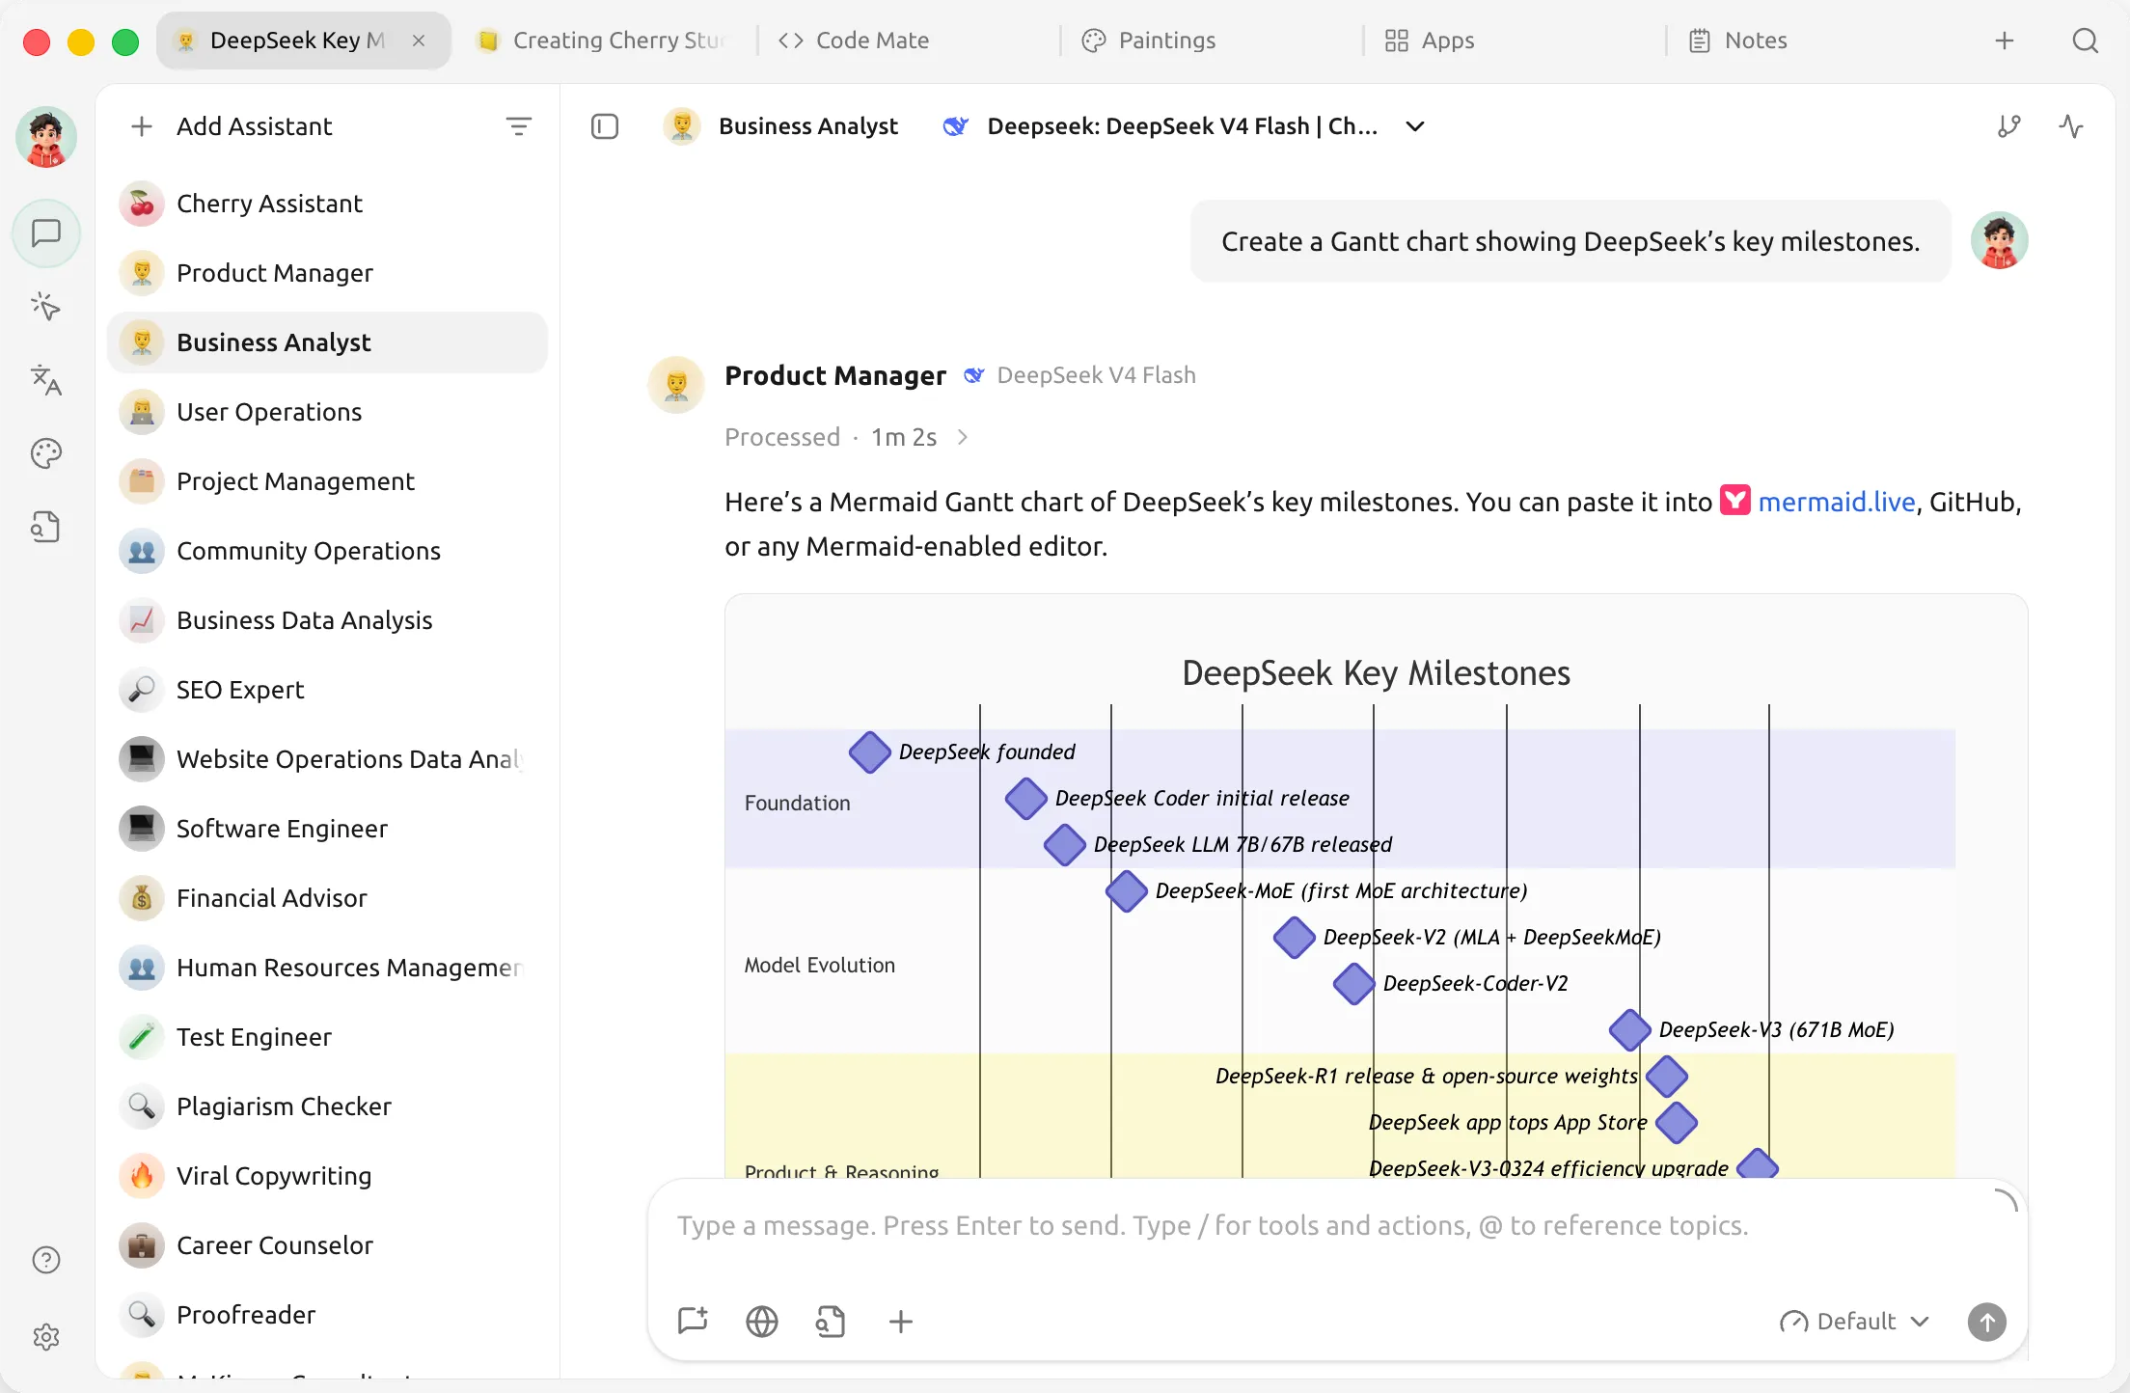Open Settings gear icon in sidebar
Image resolution: width=2130 pixels, height=1393 pixels.
coord(46,1336)
